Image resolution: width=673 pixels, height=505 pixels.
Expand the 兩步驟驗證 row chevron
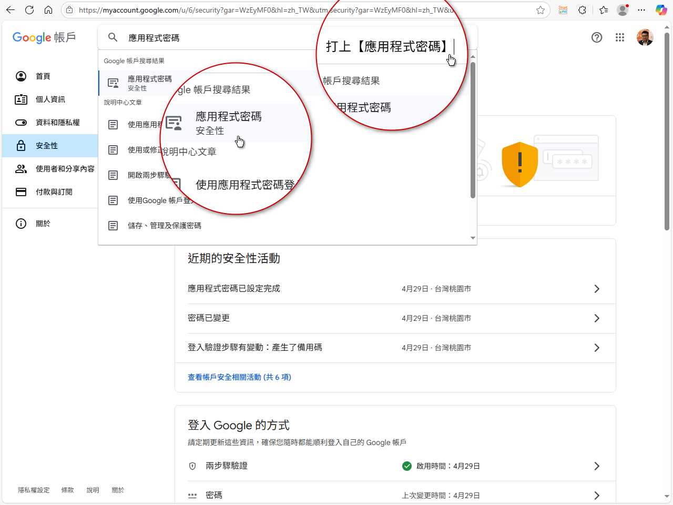[x=597, y=466]
